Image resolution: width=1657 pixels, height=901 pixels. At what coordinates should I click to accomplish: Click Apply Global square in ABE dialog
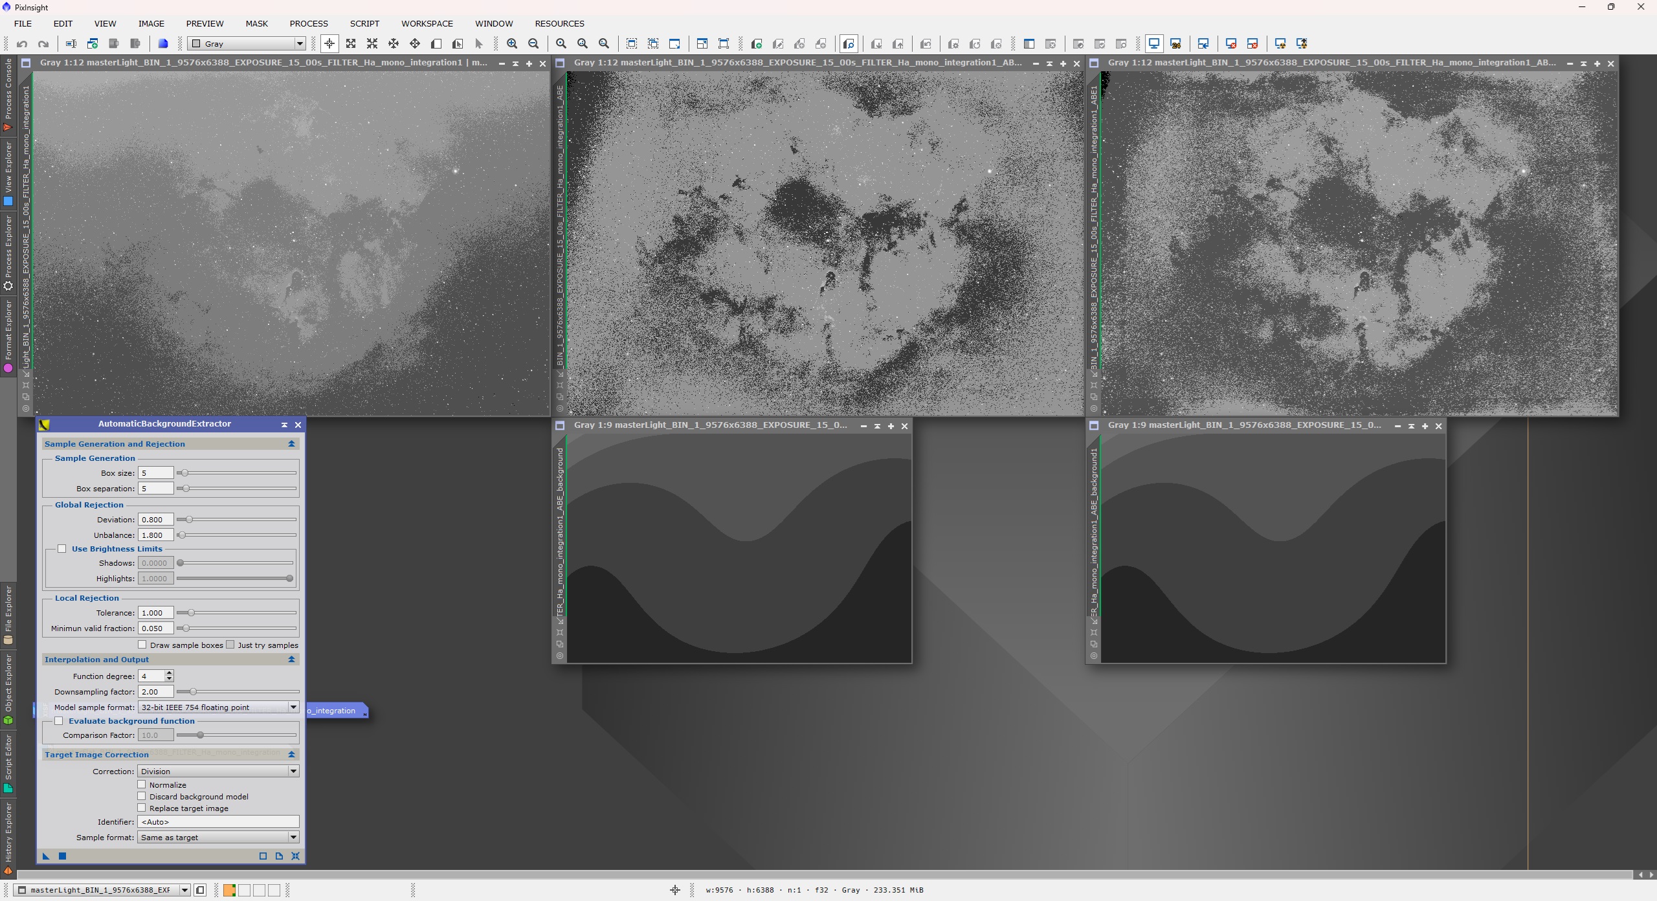[x=63, y=856]
